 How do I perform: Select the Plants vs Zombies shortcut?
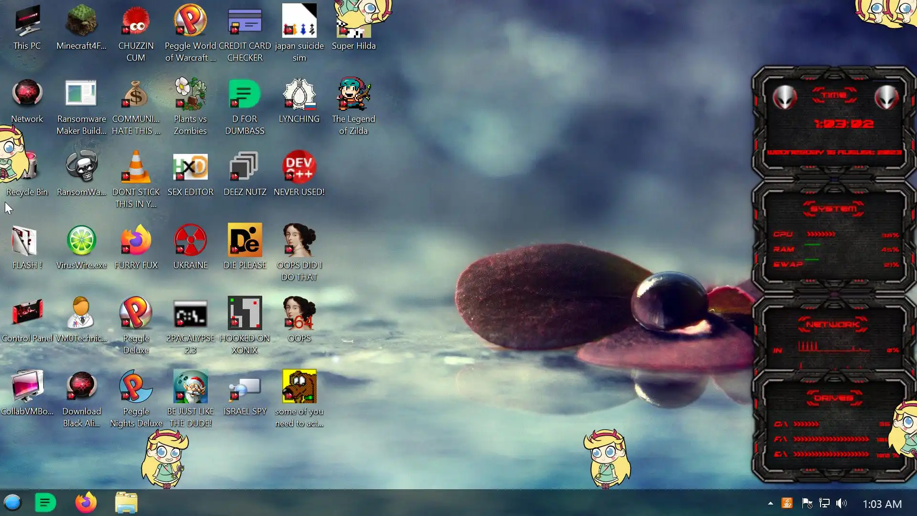click(190, 95)
